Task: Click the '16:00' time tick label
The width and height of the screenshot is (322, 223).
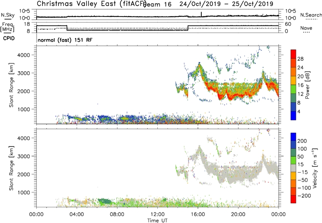Action: coord(198,215)
